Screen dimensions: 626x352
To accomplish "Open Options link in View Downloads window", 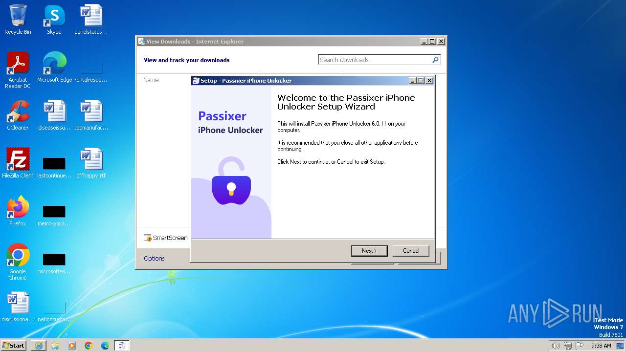I will [x=154, y=258].
